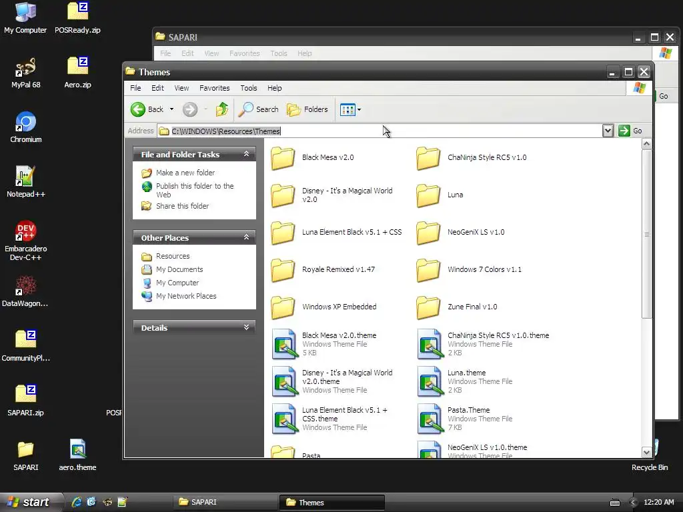The width and height of the screenshot is (683, 512).
Task: Click the Up one level folder icon
Action: [x=221, y=109]
